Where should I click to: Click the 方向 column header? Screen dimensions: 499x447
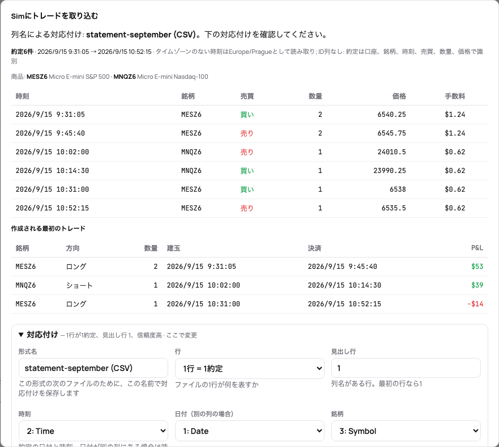72,248
